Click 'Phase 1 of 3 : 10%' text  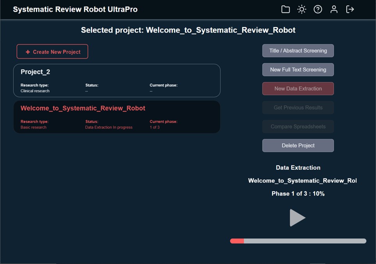(298, 193)
